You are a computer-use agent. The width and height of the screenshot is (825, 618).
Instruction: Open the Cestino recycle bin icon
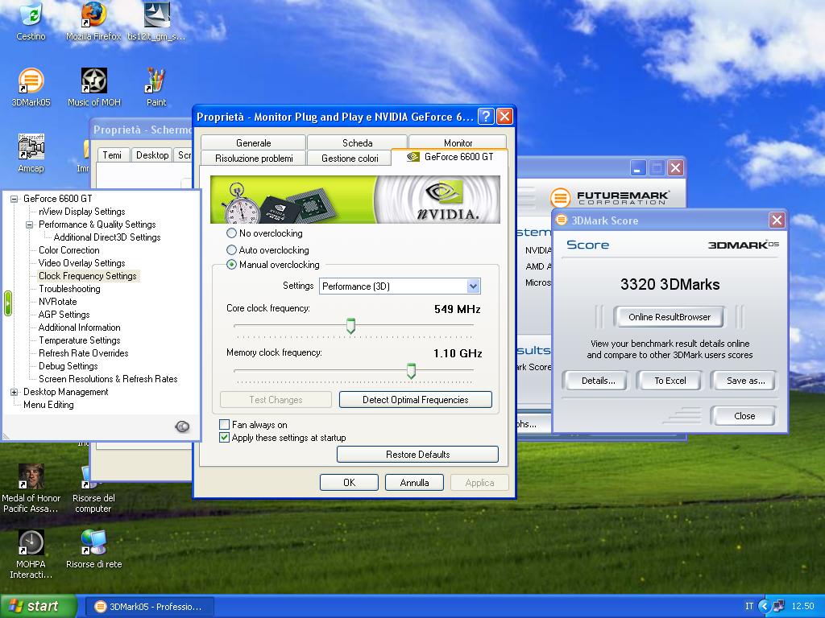31,21
